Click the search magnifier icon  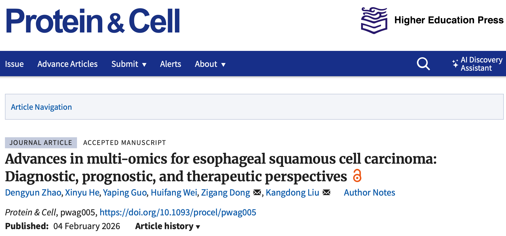click(423, 64)
